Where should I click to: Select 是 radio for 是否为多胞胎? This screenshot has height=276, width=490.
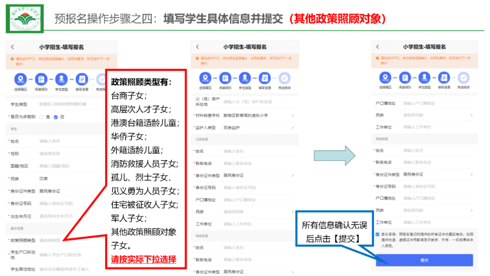pyautogui.click(x=42, y=117)
